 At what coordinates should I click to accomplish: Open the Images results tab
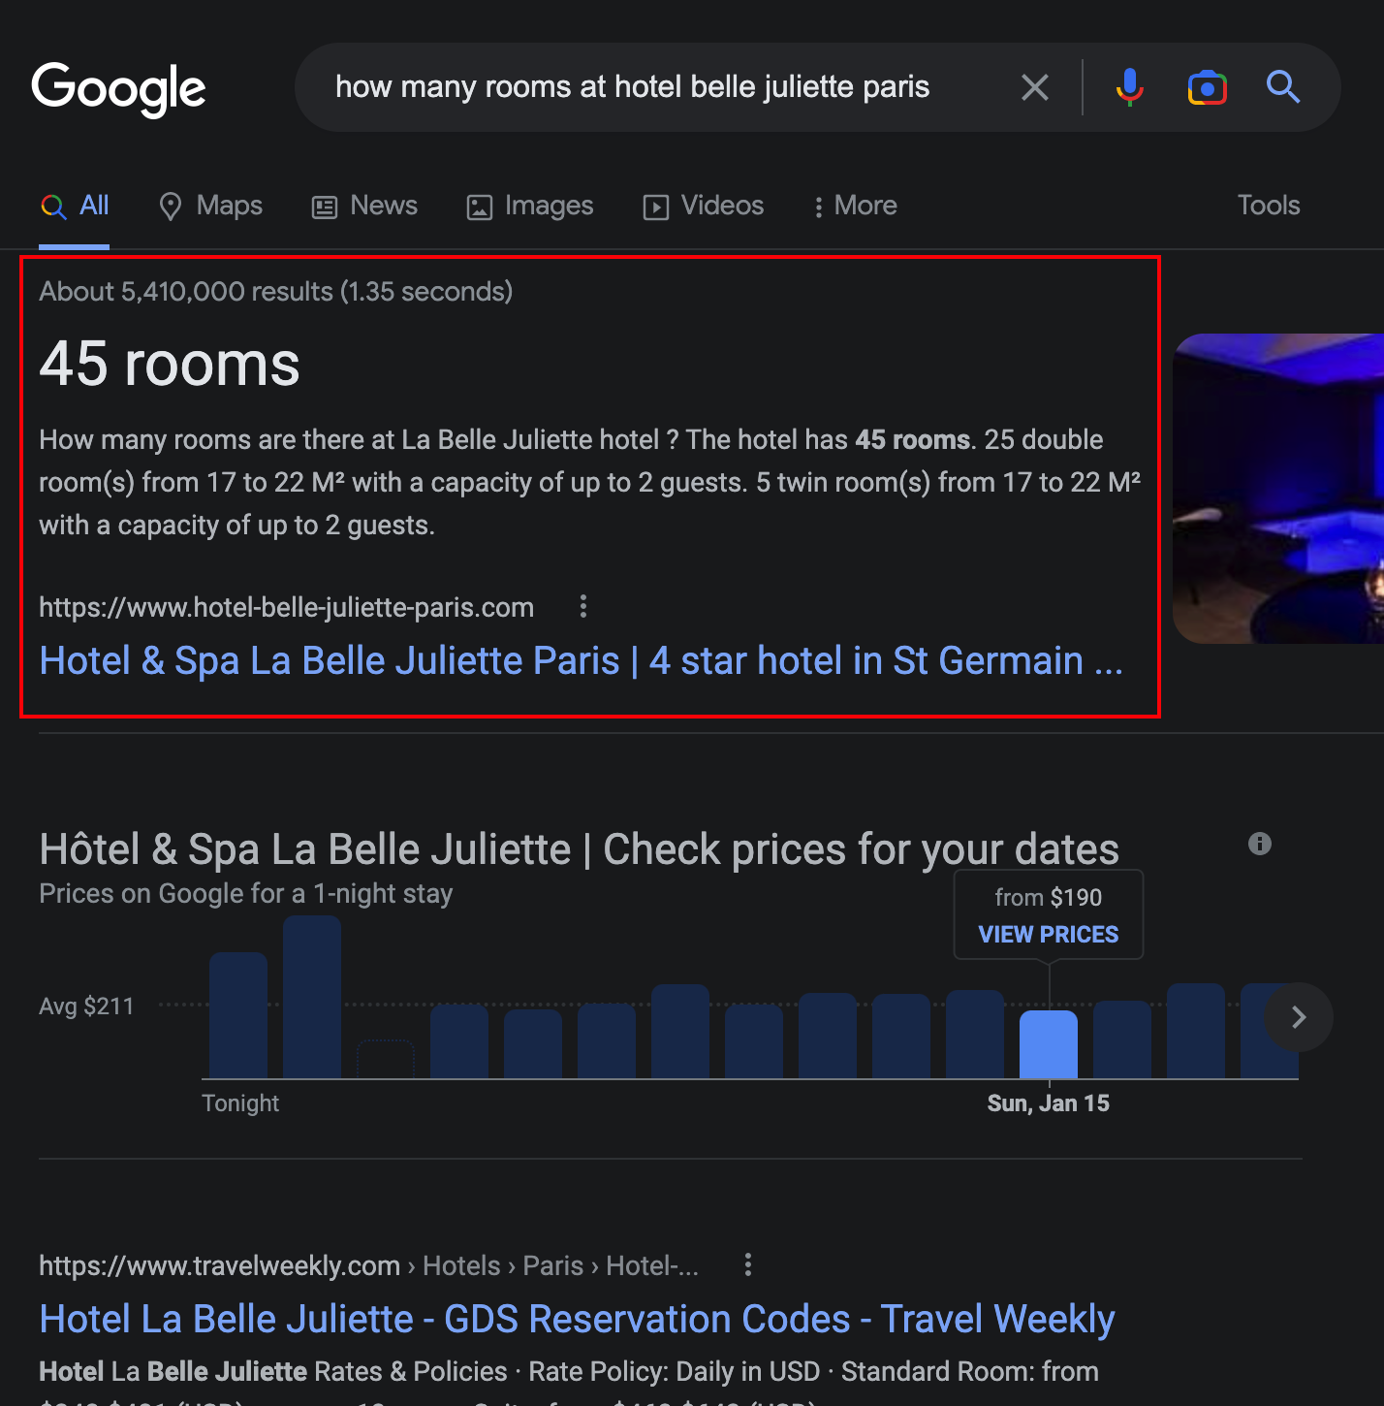(x=530, y=206)
